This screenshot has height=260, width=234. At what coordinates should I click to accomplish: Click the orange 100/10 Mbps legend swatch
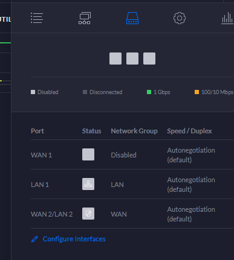197,92
